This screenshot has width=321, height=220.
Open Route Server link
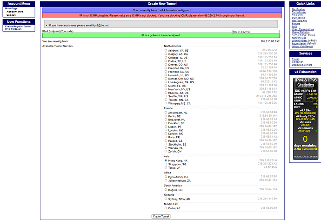299,44
